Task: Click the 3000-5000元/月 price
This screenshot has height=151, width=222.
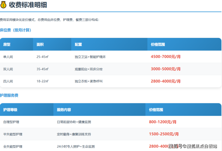Action: [x=166, y=69]
